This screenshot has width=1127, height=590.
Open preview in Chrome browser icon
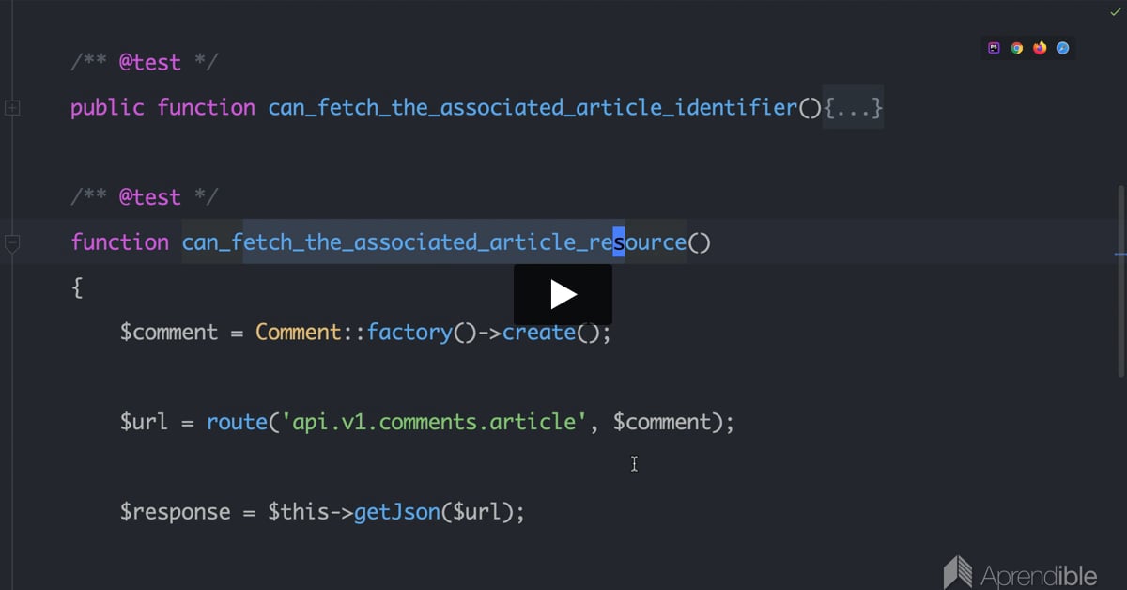(1017, 48)
